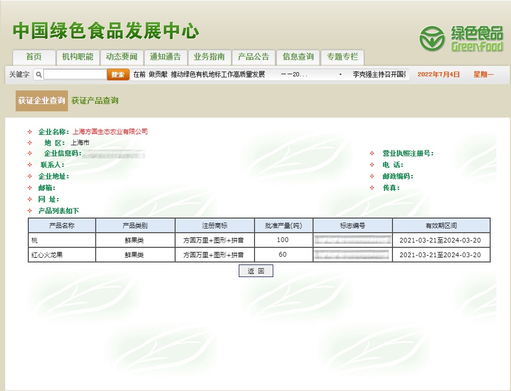Select the 通知通告 tab

(x=165, y=57)
